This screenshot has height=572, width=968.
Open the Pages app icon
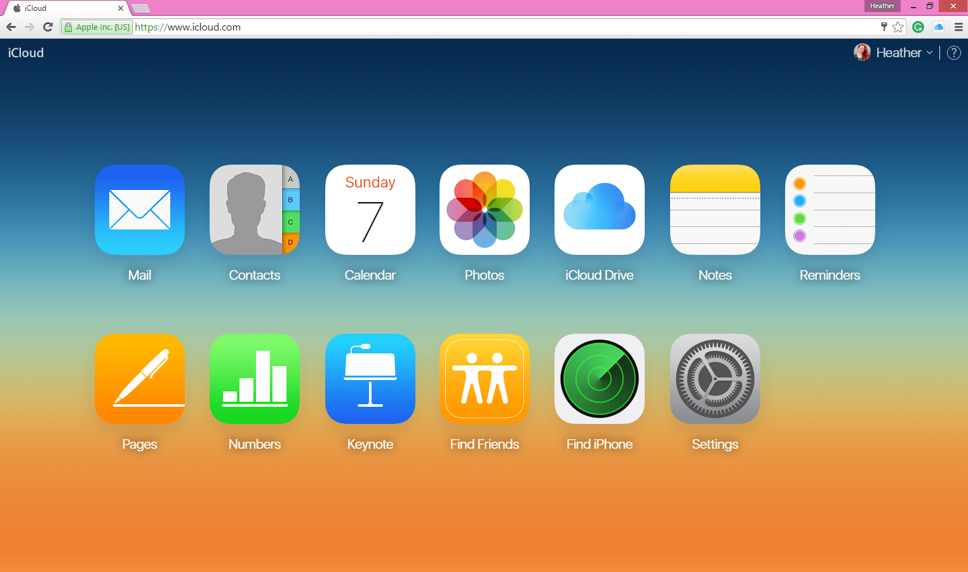(140, 379)
